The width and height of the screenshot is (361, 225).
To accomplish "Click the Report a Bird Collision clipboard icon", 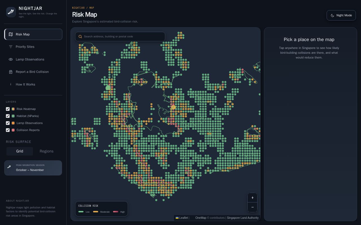I will tap(11, 72).
